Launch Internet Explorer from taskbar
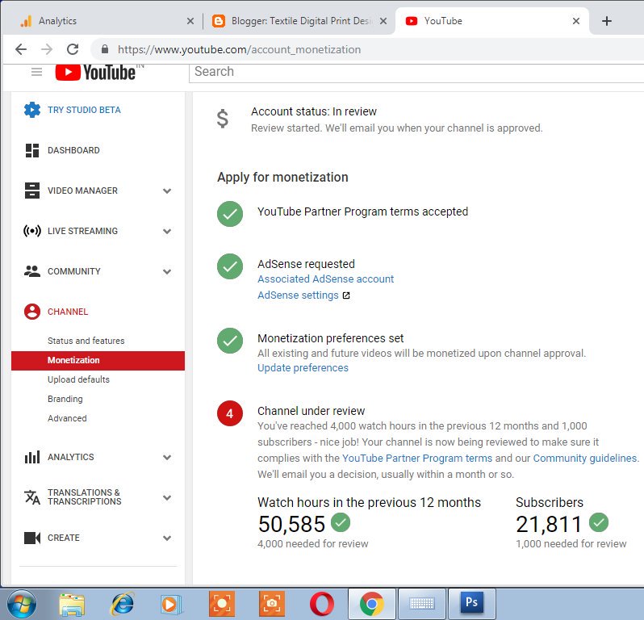 tap(123, 604)
